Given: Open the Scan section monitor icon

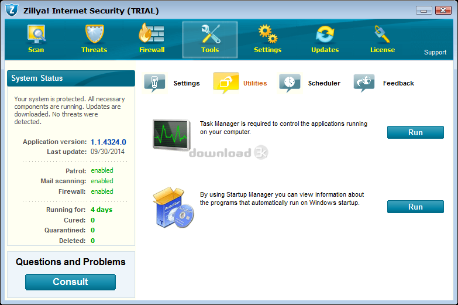Looking at the screenshot, I should [x=36, y=34].
